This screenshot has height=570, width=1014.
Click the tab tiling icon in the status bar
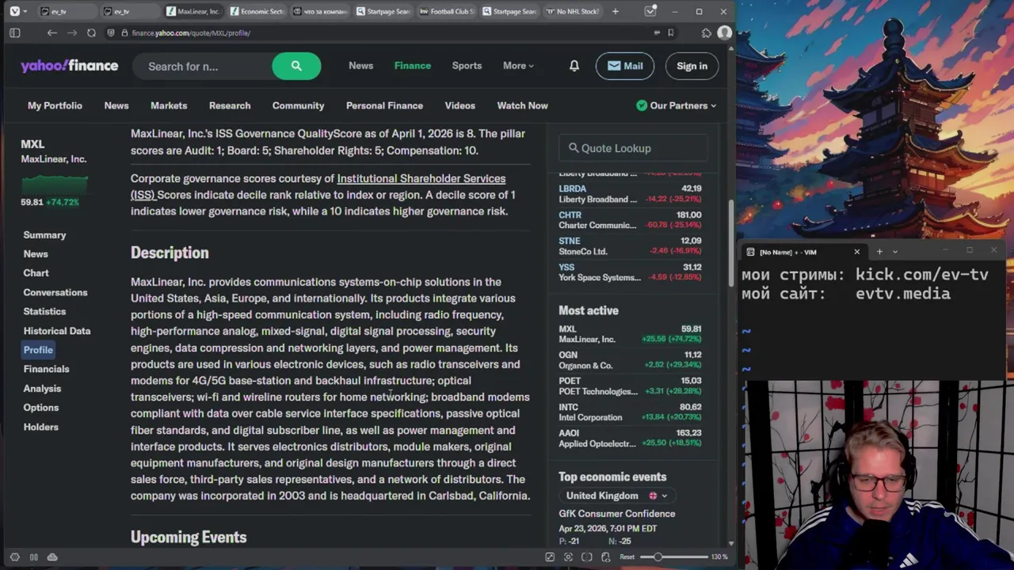pos(33,557)
